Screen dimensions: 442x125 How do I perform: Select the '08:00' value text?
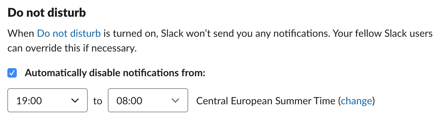(129, 101)
